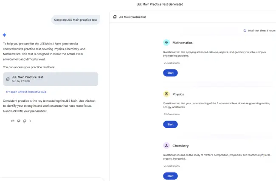This screenshot has height=181, width=276.
Task: Click the Mathematics section icon
Action: (x=166, y=42)
